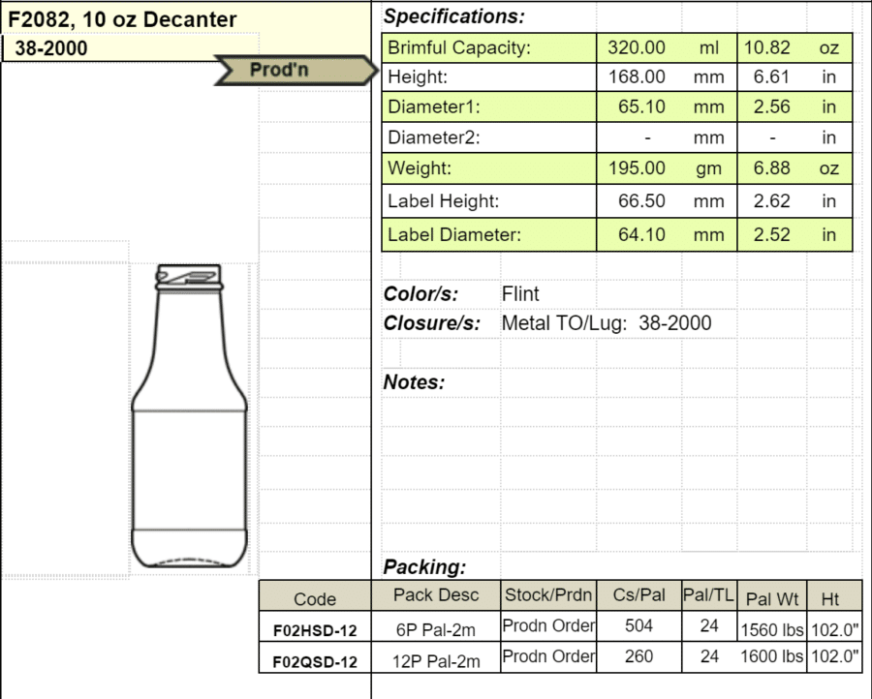Click the 260 cases per pallet cell
Screen dimensions: 872x699
(x=639, y=656)
